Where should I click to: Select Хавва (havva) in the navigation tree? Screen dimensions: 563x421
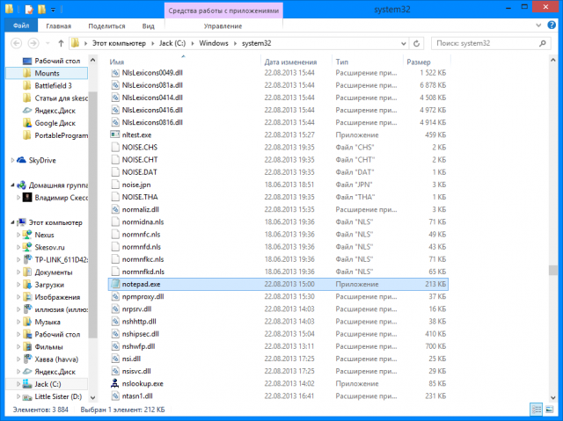point(56,359)
